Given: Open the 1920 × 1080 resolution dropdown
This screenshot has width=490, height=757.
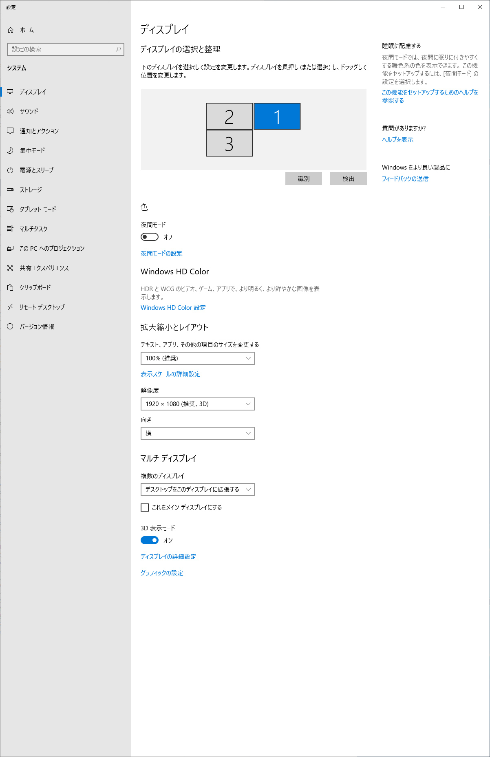Looking at the screenshot, I should [198, 404].
